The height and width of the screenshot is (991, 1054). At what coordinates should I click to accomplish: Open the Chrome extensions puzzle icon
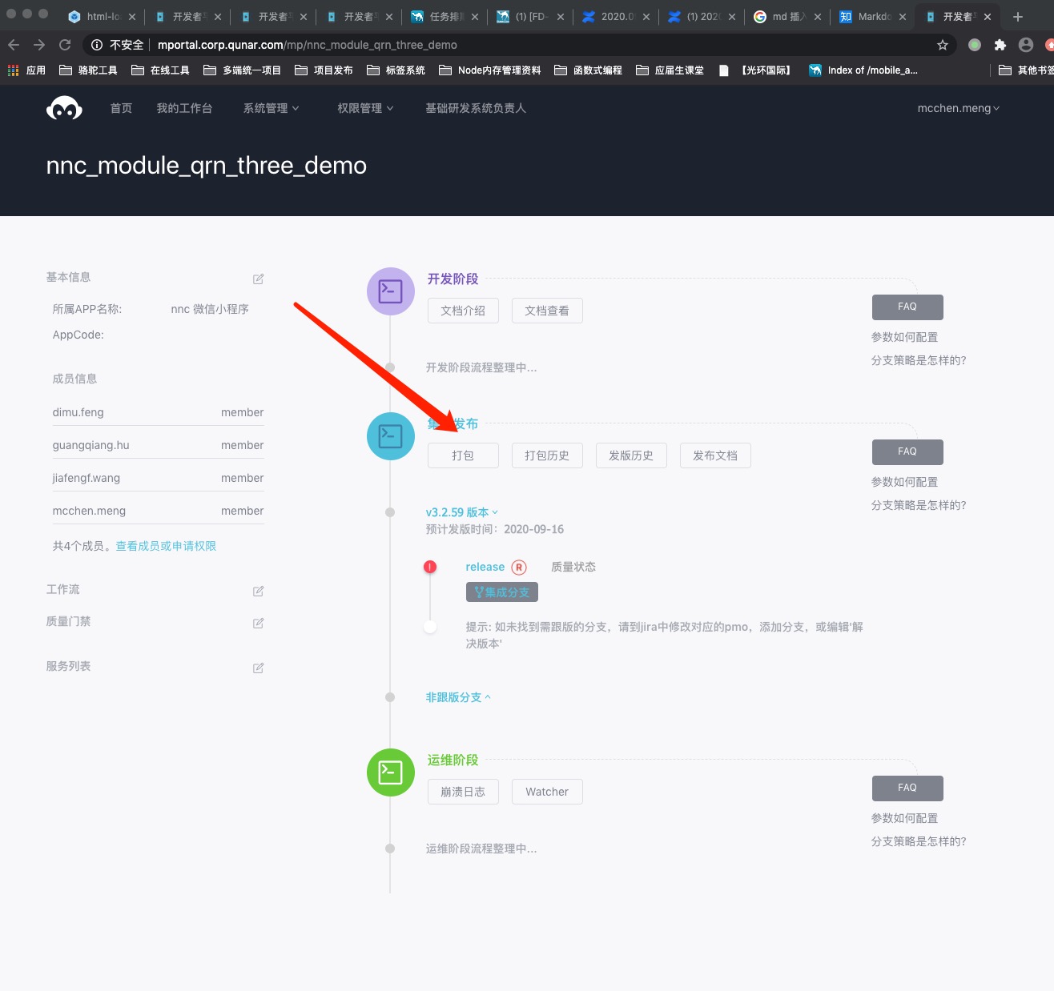[1000, 45]
